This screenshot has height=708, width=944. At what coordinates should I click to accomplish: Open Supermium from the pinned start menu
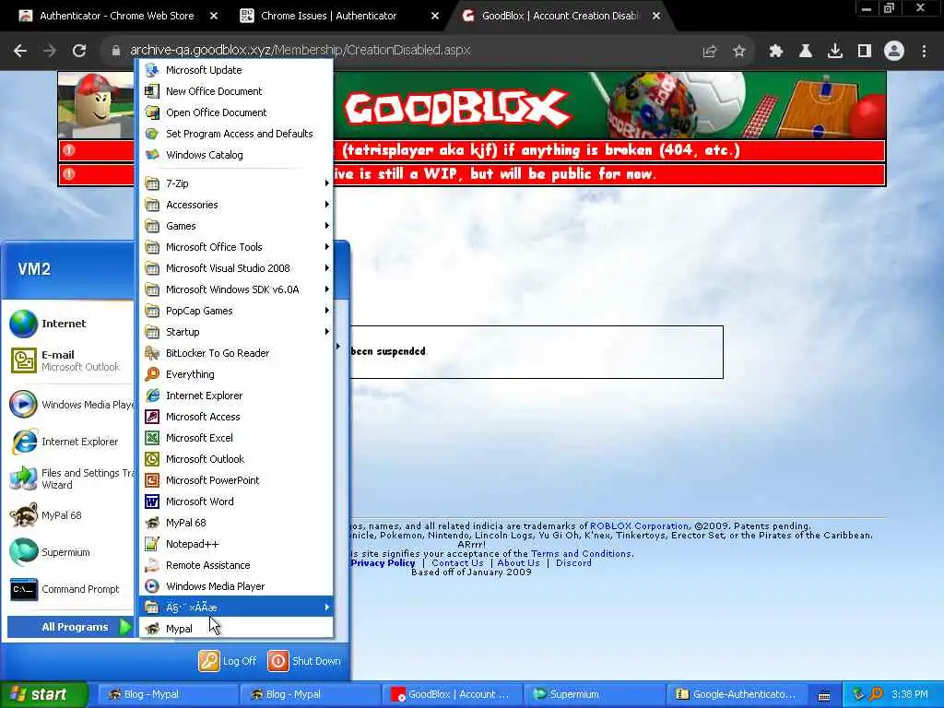[70, 552]
